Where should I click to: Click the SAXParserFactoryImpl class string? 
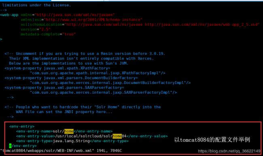103,93
